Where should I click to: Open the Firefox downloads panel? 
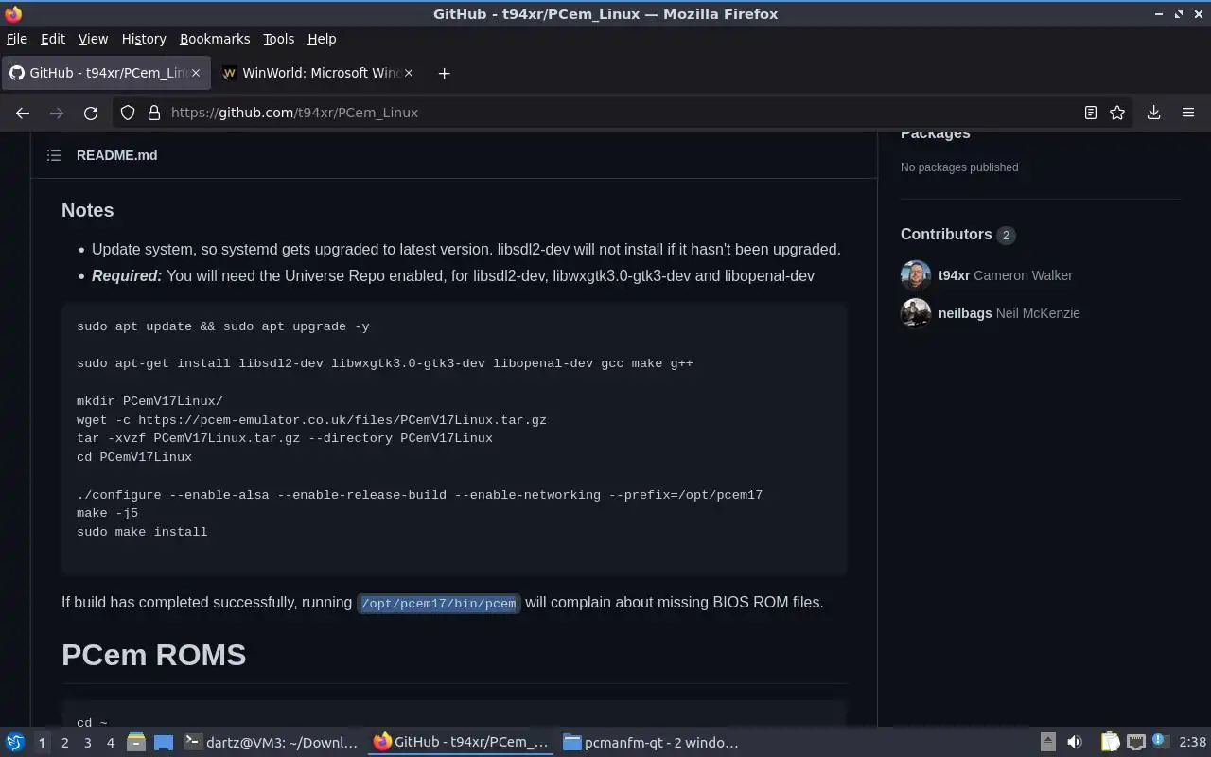click(x=1154, y=113)
